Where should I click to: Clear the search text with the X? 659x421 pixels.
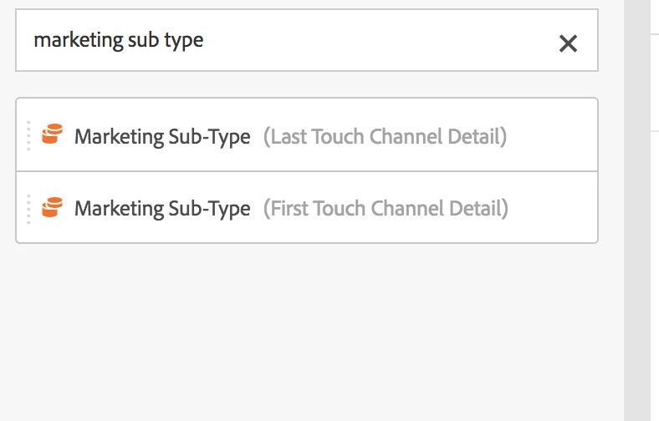[568, 43]
